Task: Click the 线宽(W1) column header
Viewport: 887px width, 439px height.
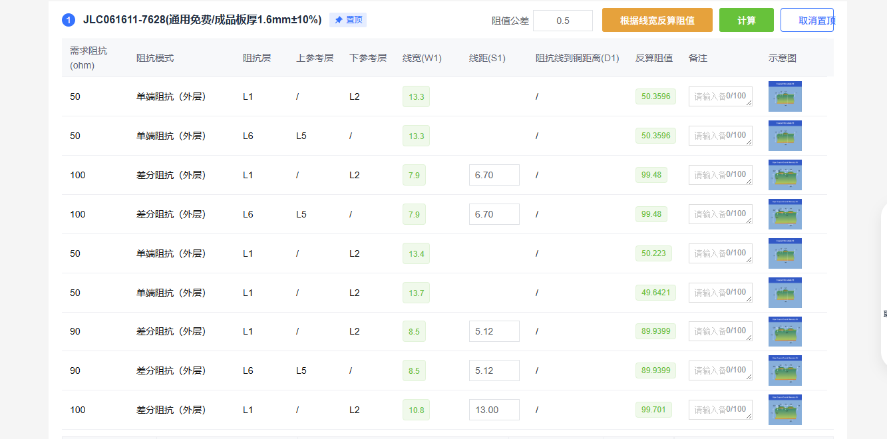Action: tap(423, 58)
